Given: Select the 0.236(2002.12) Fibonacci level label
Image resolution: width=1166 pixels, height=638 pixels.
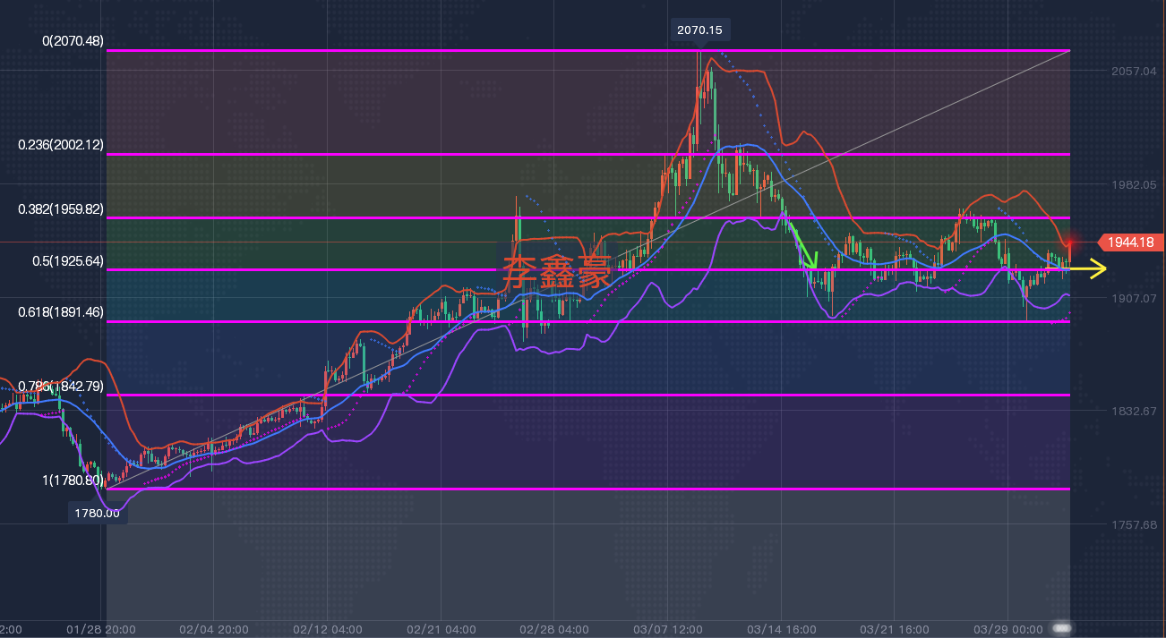Looking at the screenshot, I should click(x=61, y=145).
